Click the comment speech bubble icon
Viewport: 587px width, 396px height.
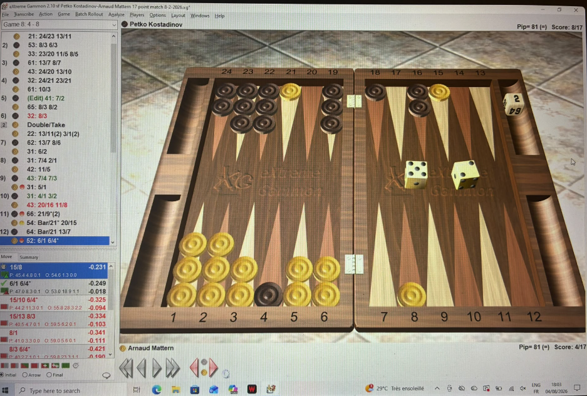(106, 375)
